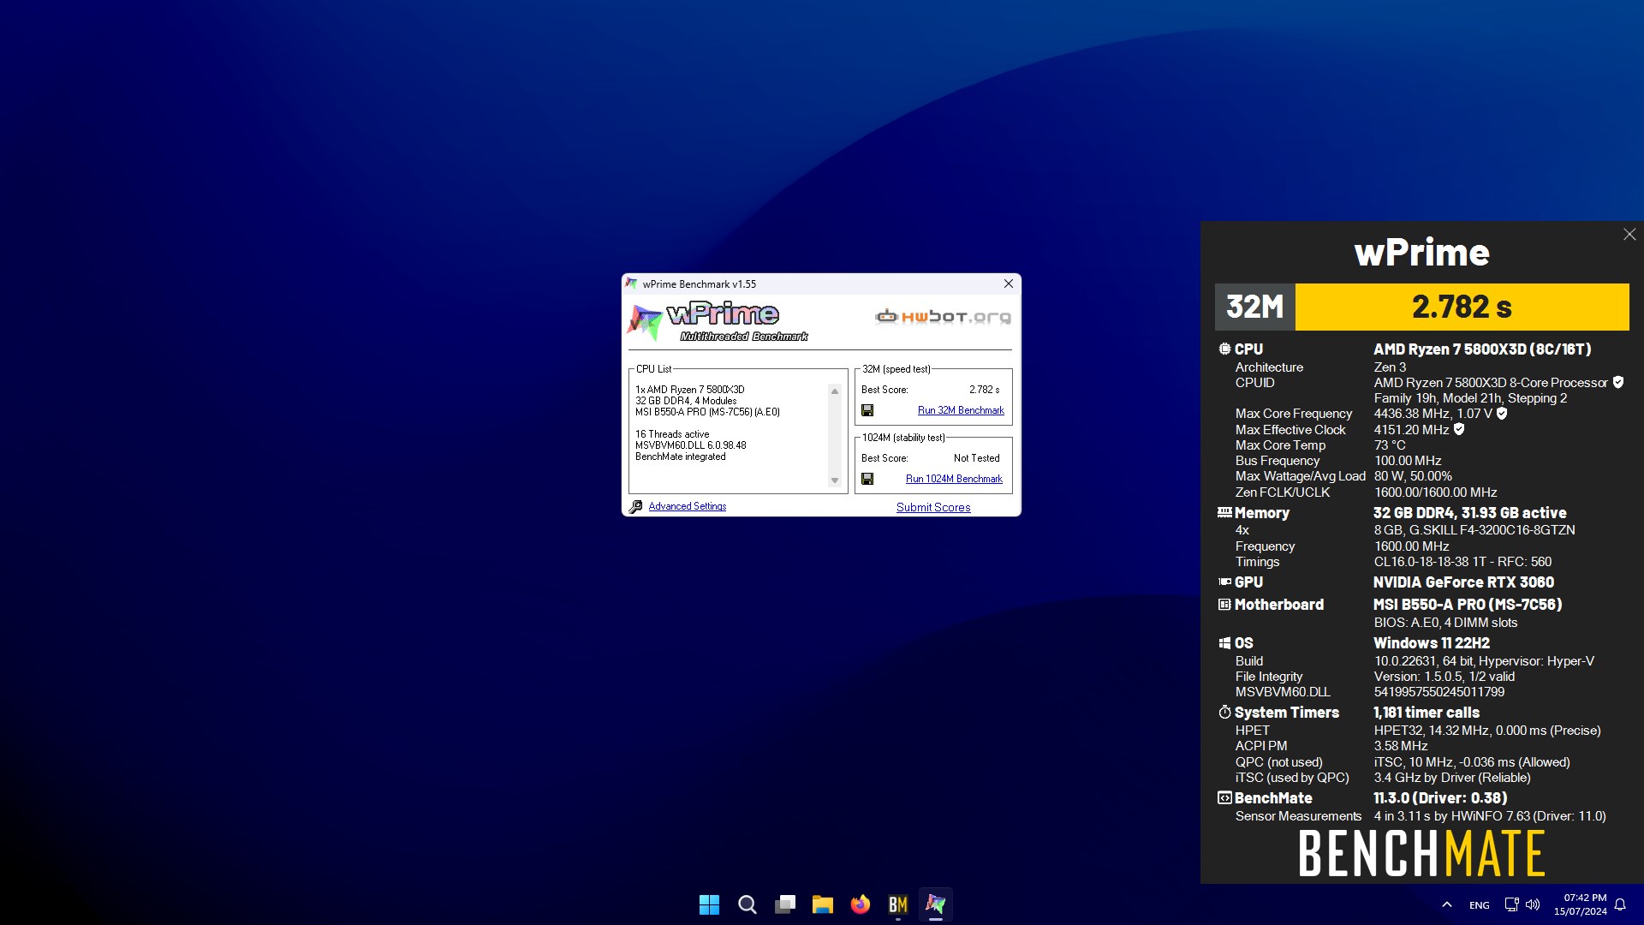The image size is (1644, 925).
Task: Open Advanced Settings link
Action: 688,506
